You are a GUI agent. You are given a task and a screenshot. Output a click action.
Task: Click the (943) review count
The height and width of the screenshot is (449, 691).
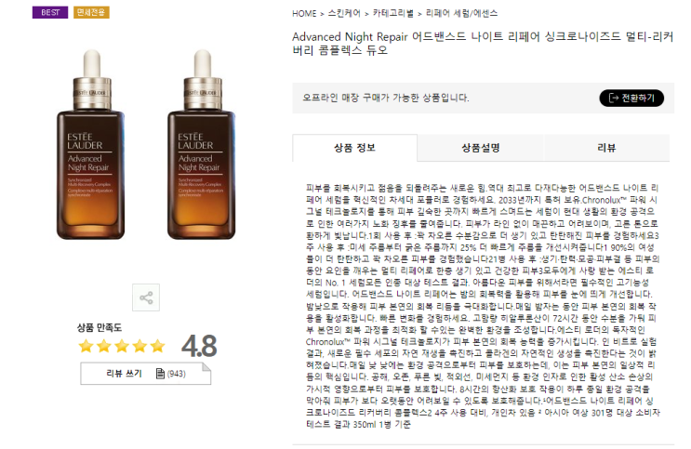[177, 374]
